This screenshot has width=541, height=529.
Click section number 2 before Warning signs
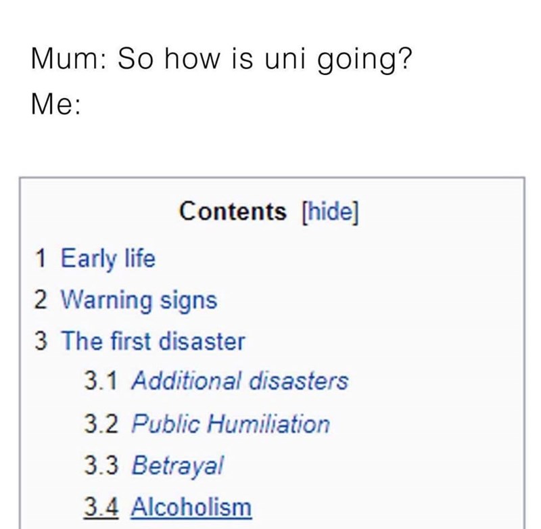point(42,300)
